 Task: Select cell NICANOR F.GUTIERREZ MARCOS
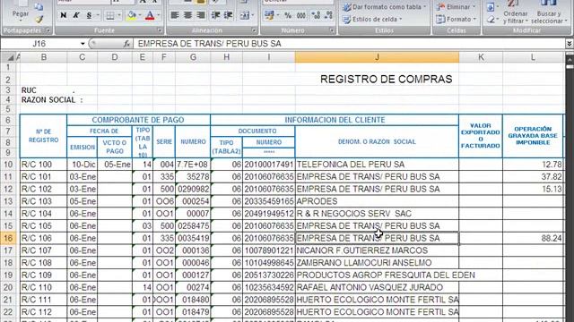[377, 250]
